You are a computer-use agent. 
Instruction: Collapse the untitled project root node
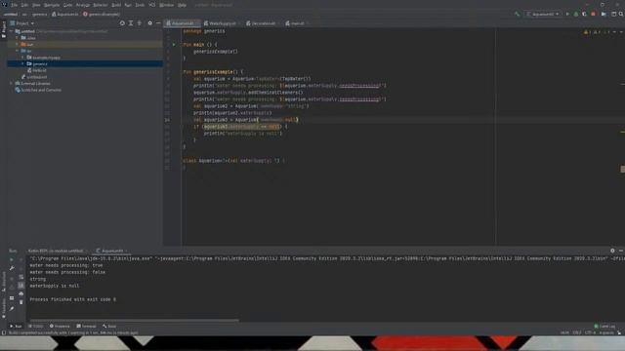click(x=11, y=31)
